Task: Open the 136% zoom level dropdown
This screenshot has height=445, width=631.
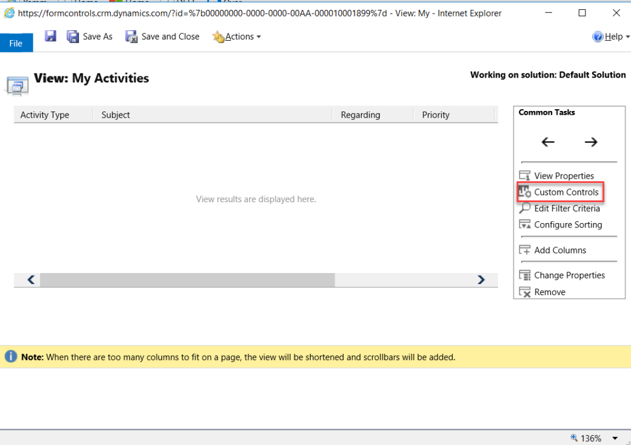Action: coord(615,438)
